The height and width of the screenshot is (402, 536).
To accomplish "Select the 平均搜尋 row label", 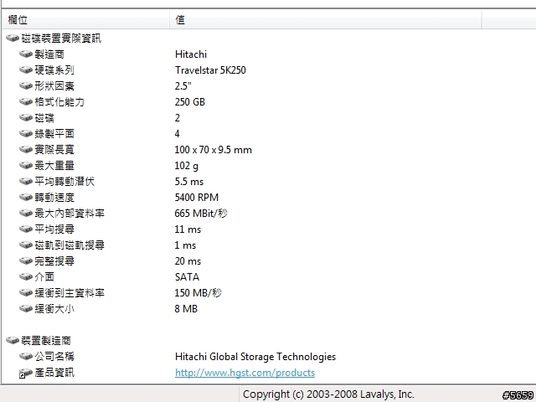I will pyautogui.click(x=54, y=229).
